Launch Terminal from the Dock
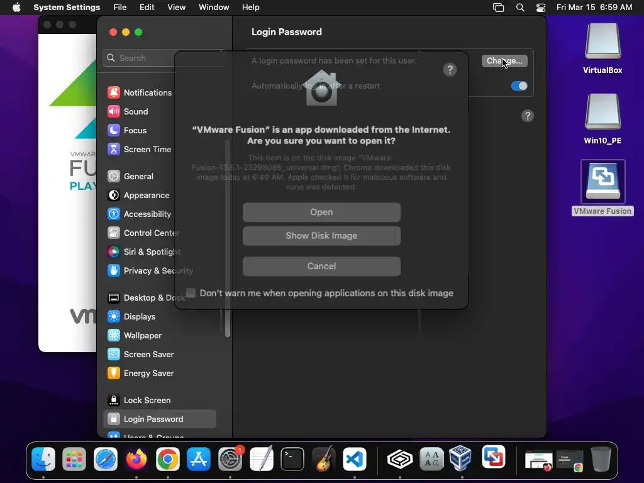 pos(292,458)
